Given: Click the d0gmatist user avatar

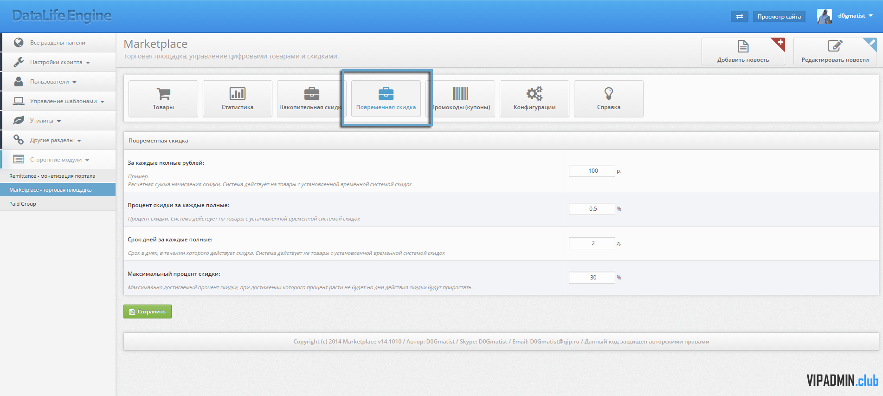Looking at the screenshot, I should tap(825, 16).
